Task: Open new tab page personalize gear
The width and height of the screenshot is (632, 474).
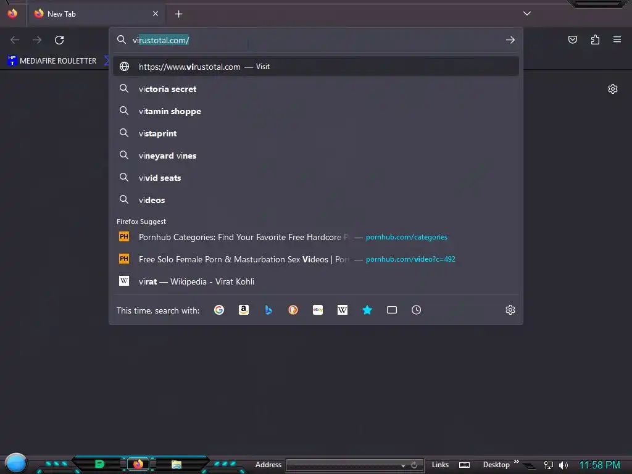Action: click(613, 89)
